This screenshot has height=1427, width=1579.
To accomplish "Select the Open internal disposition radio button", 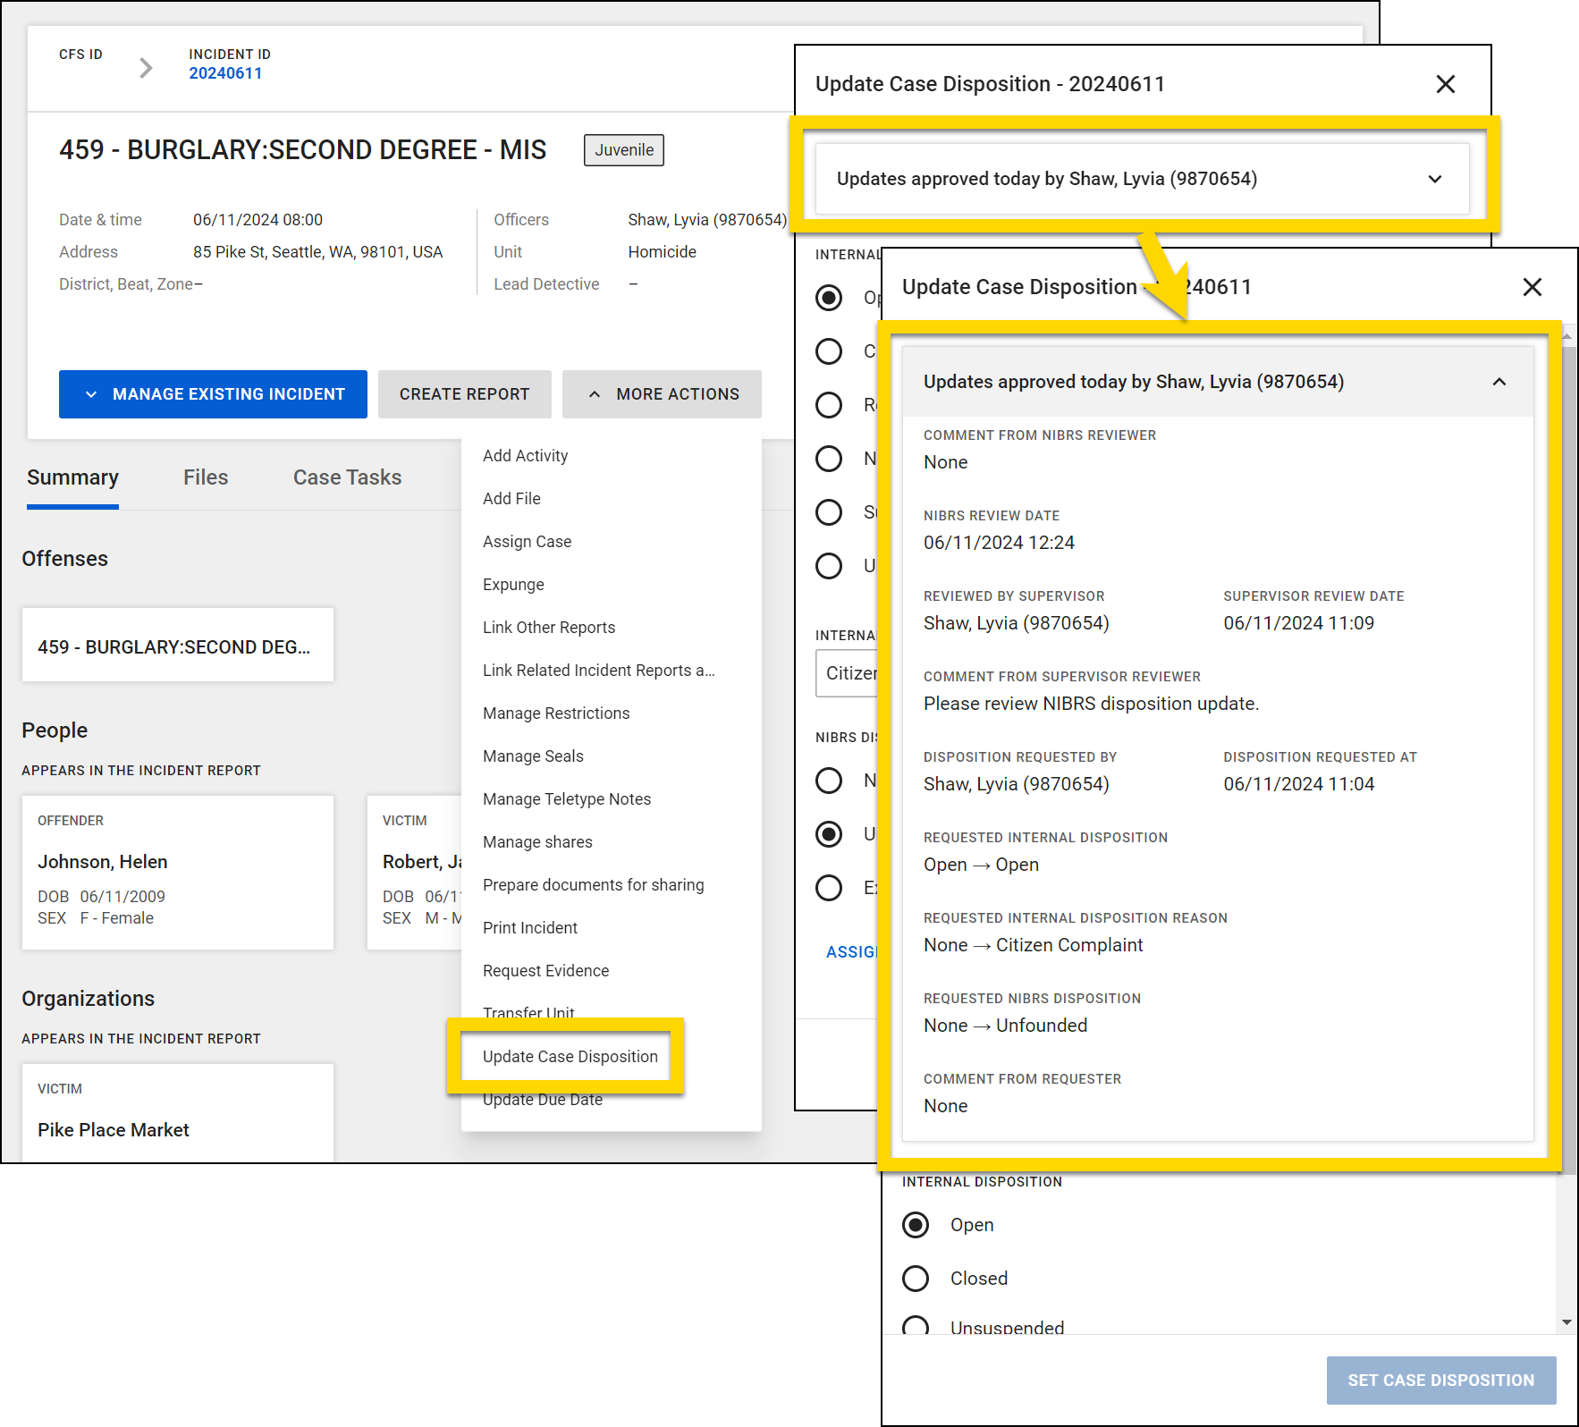I will click(915, 1225).
